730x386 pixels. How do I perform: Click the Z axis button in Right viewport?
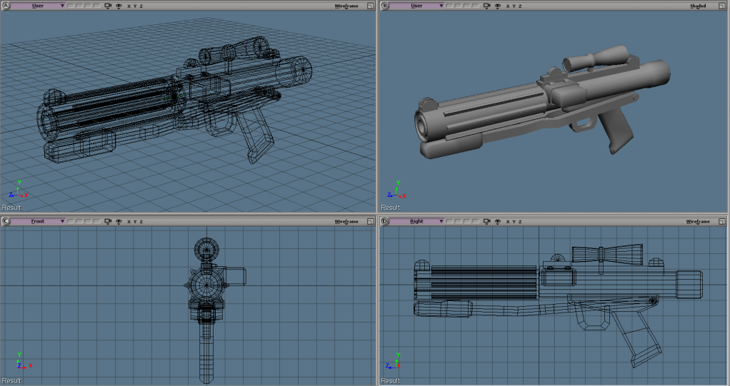click(x=520, y=221)
